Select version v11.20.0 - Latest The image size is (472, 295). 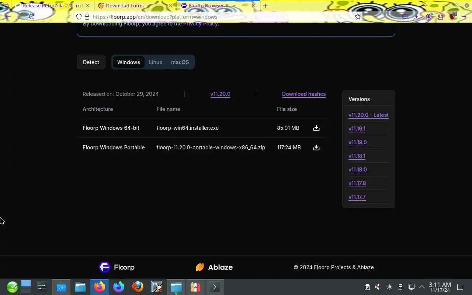coord(368,115)
